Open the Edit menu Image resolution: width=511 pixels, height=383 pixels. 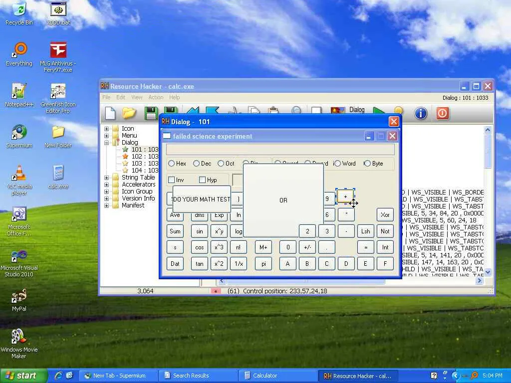[121, 97]
